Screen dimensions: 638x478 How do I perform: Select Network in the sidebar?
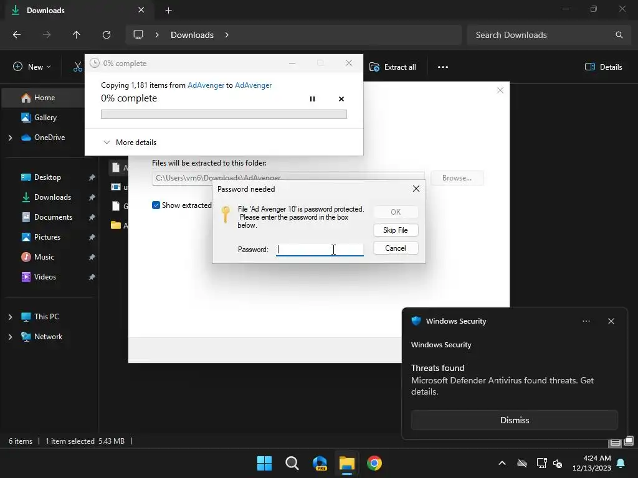[48, 337]
